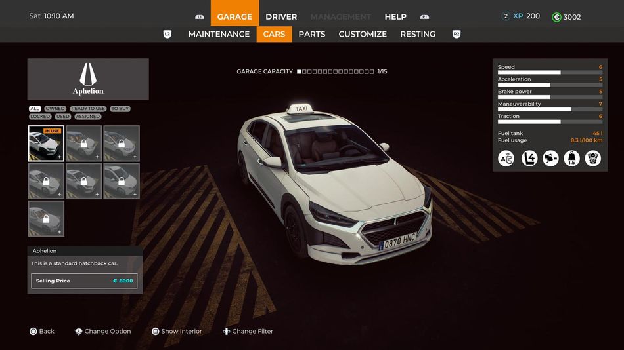Click the Selling Price € 6000 box
Image resolution: width=624 pixels, height=350 pixels.
pos(84,281)
